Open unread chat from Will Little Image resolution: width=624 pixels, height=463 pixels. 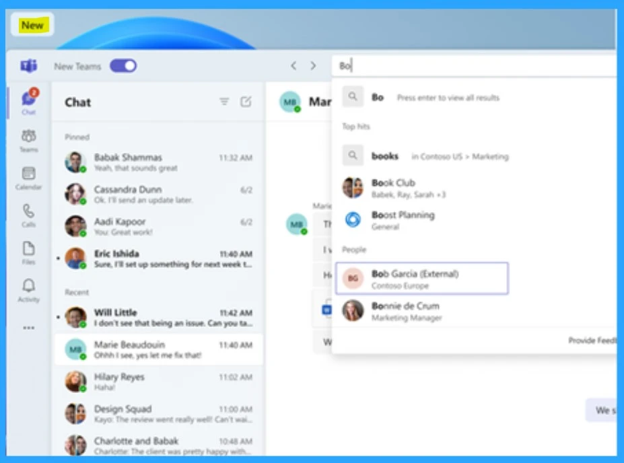158,318
